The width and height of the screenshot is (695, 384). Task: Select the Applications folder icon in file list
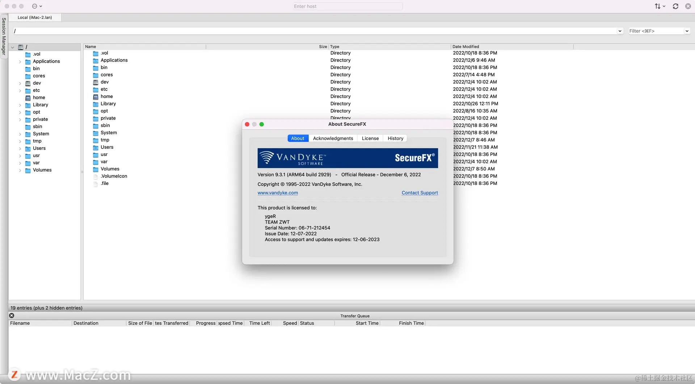pyautogui.click(x=96, y=60)
